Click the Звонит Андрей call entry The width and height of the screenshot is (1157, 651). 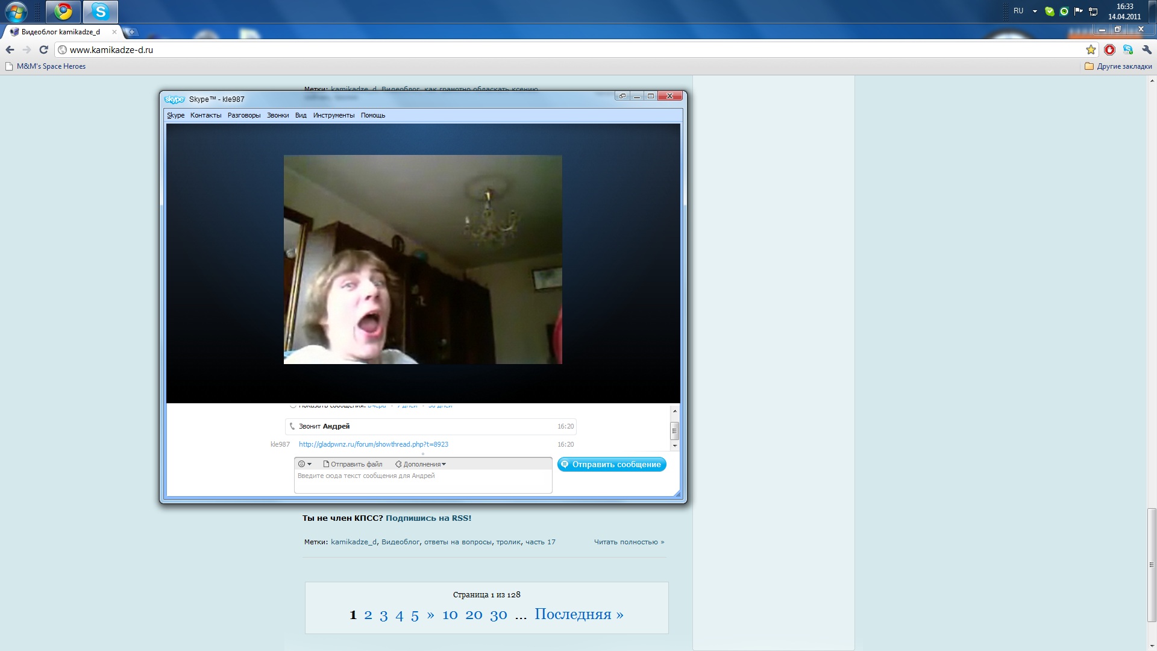pos(431,426)
